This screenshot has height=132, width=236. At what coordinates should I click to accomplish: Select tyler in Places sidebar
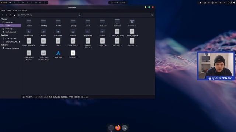[x=10, y=26]
